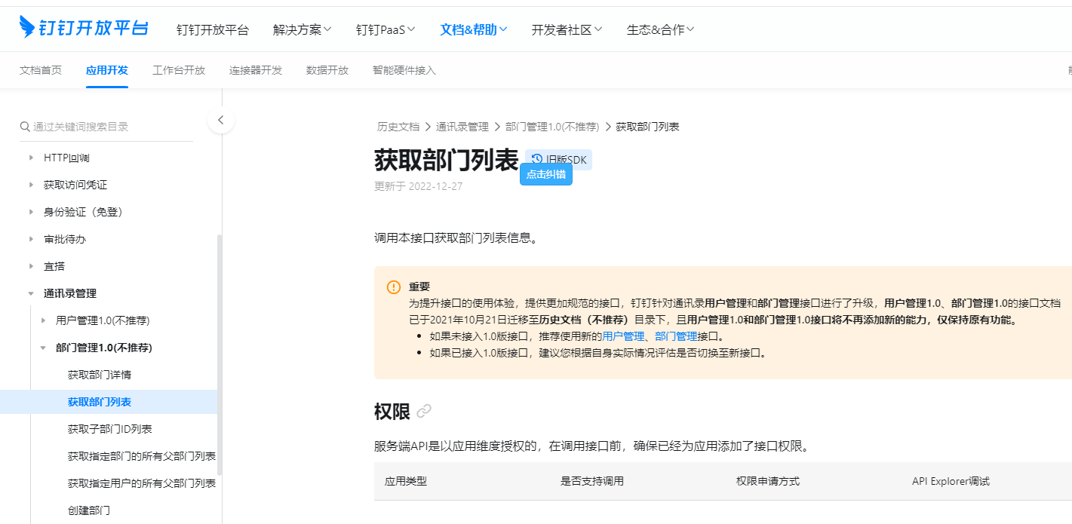Click the 权限 section heading
The height and width of the screenshot is (524, 1072).
click(x=392, y=412)
